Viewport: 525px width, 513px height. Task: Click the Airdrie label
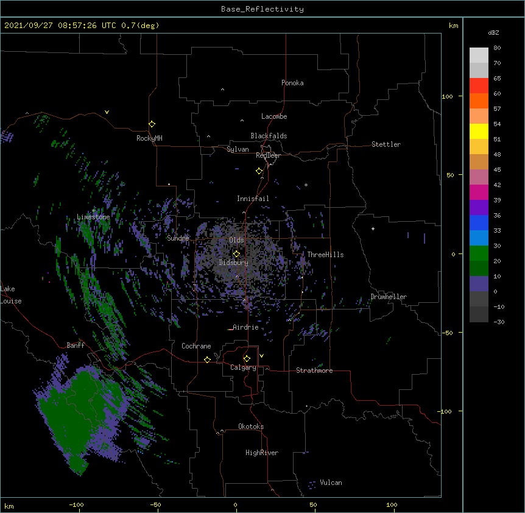[x=245, y=327]
